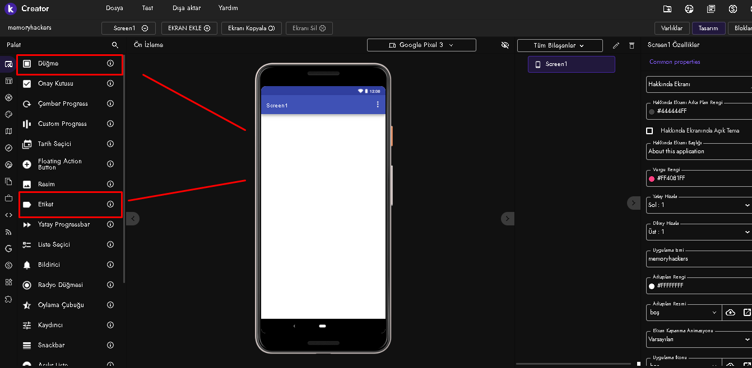This screenshot has height=368, width=752.
Task: Select the Snackbar palette item
Action: click(x=69, y=345)
